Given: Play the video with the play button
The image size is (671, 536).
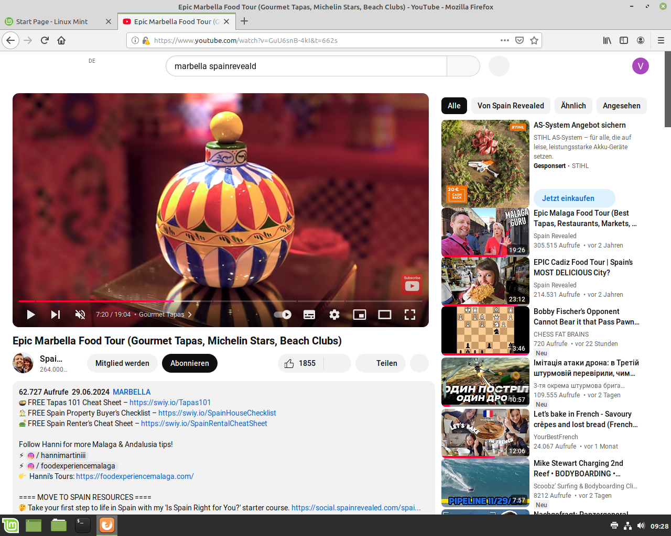Looking at the screenshot, I should [x=30, y=315].
